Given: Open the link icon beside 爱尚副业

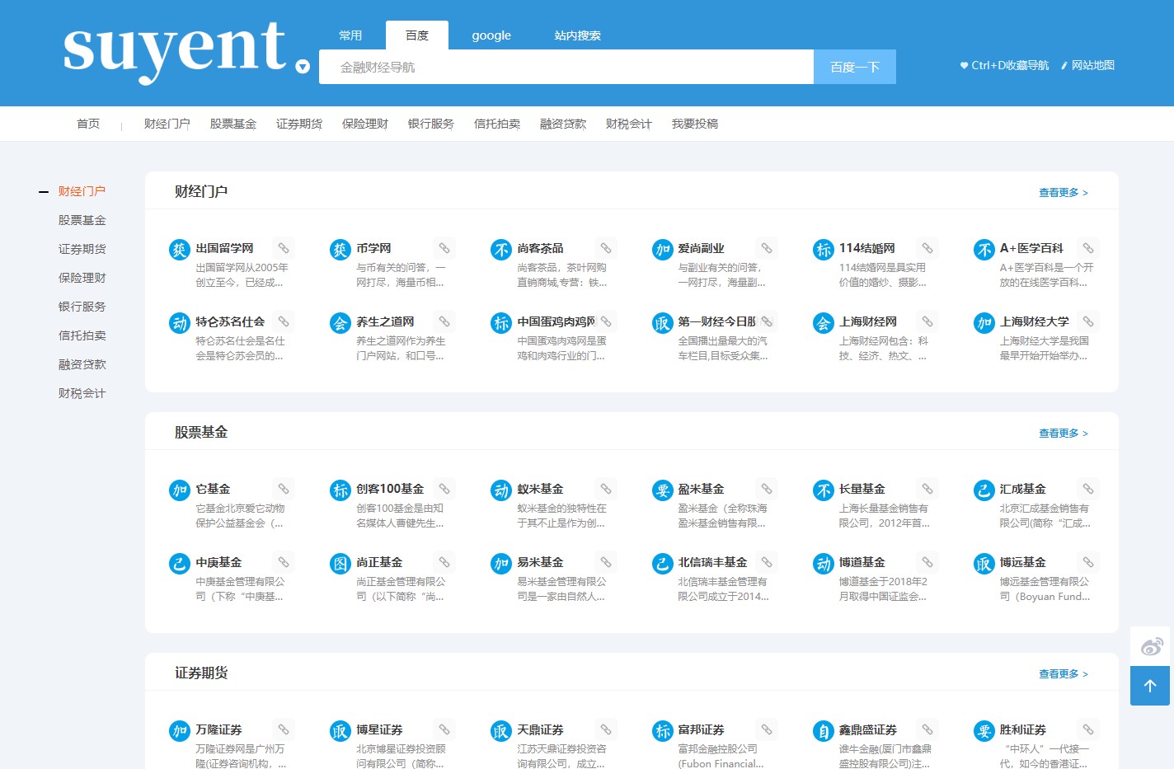Looking at the screenshot, I should 767,248.
